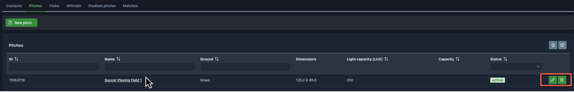This screenshot has width=574, height=92.
Task: Go to the Officials tab
Action: click(74, 6)
